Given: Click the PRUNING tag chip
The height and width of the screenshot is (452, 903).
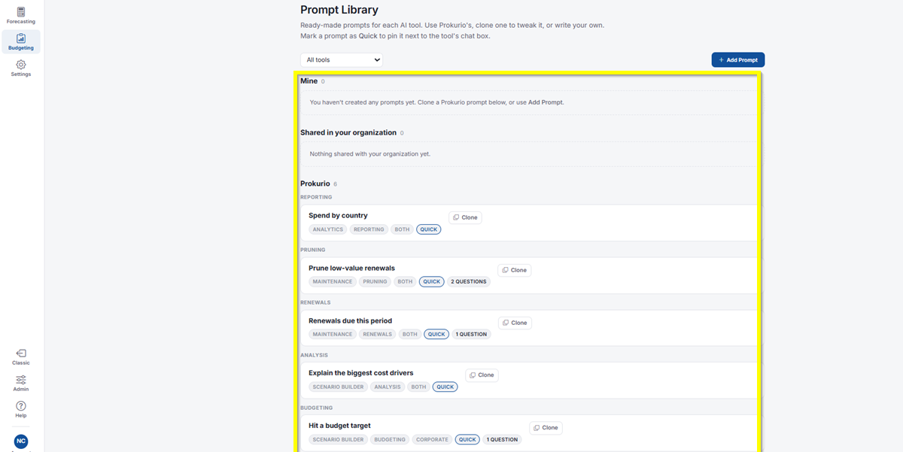Looking at the screenshot, I should (375, 282).
